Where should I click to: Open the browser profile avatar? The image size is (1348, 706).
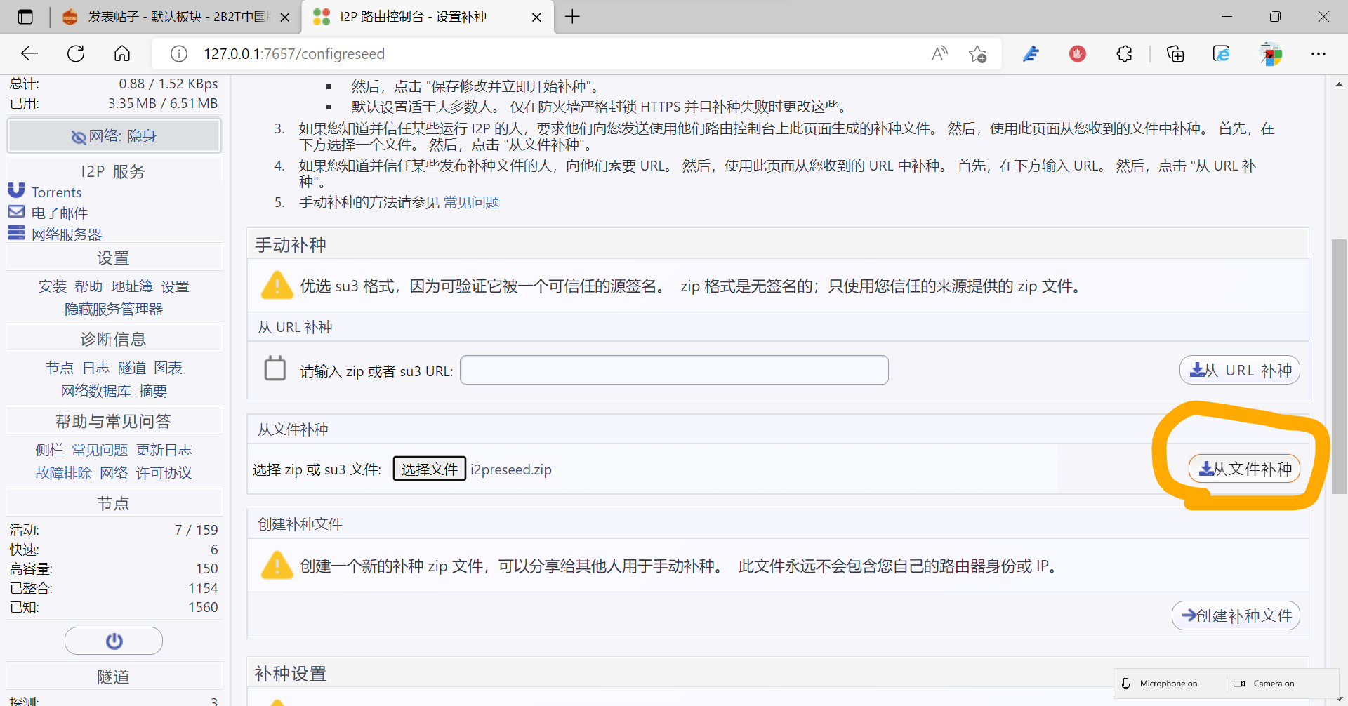pyautogui.click(x=1271, y=54)
